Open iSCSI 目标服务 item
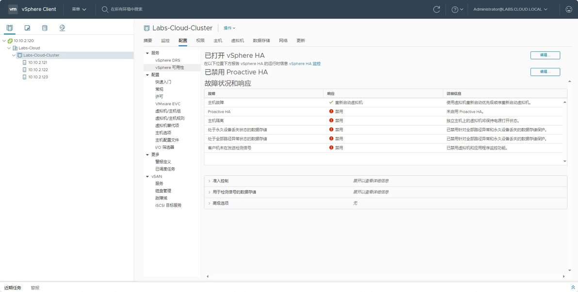Screen dimensions: 578x292 168,205
